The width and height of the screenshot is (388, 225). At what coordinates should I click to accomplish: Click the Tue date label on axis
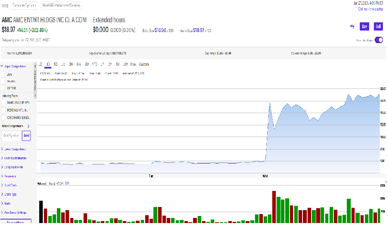(151, 176)
